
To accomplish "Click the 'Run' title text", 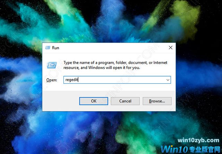I will coord(55,48).
